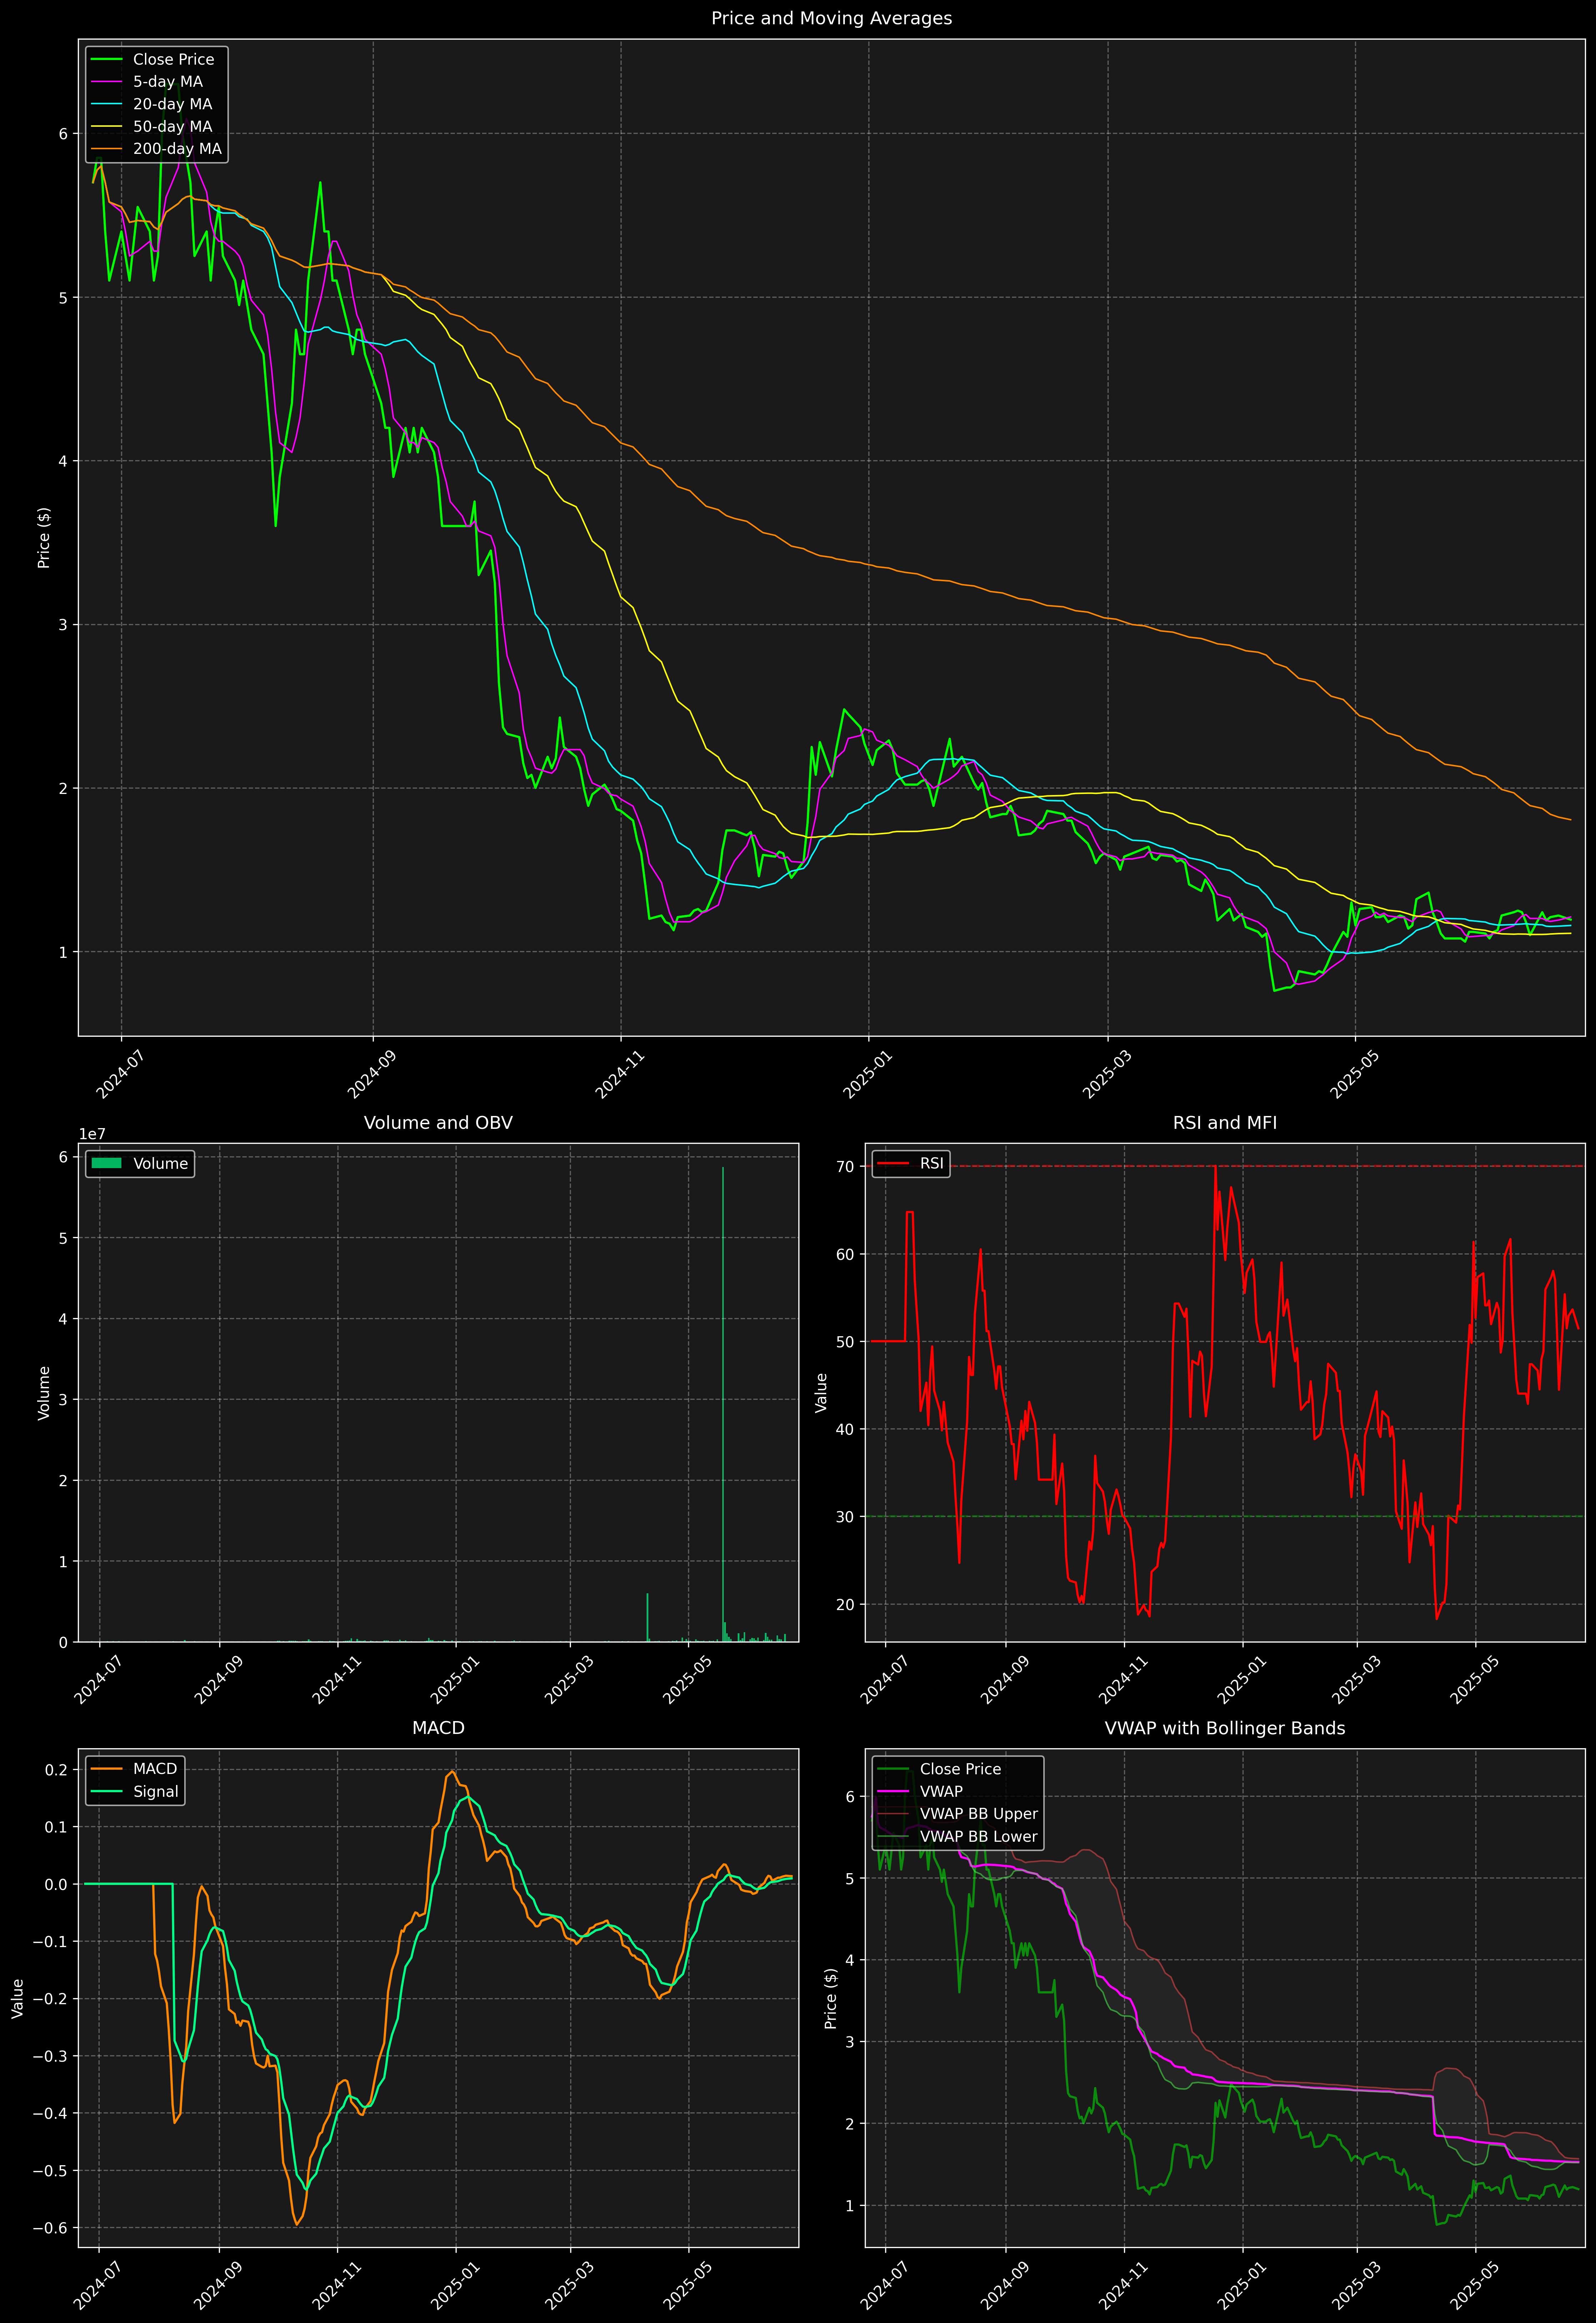
Task: Click the 'Volume and OBV' chart title
Action: 438,1122
